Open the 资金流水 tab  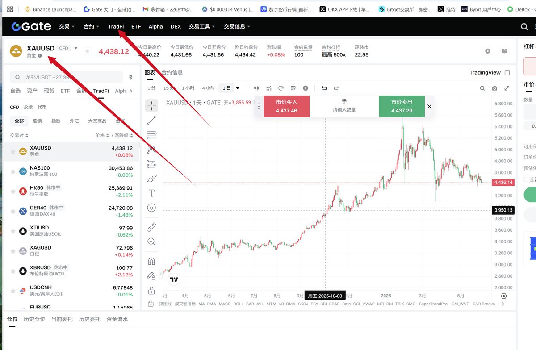117,319
